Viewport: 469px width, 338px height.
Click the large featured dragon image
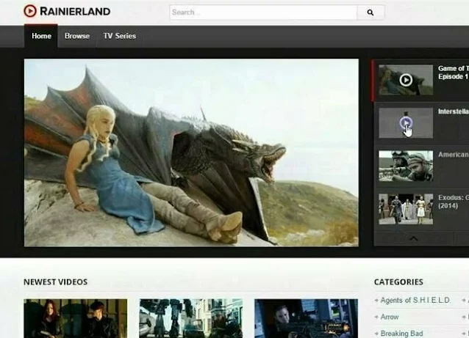click(191, 153)
